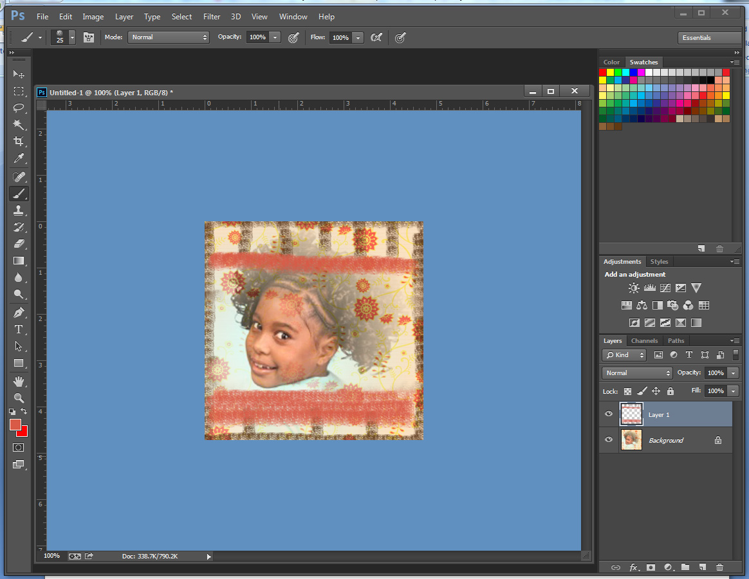
Task: Switch foreground and background colors
Action: [x=24, y=411]
